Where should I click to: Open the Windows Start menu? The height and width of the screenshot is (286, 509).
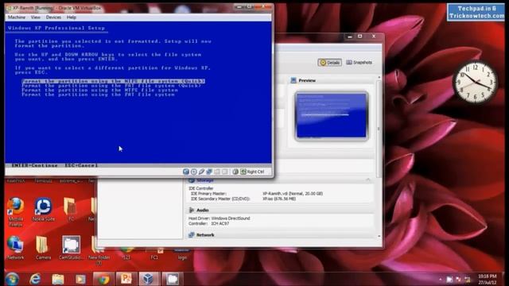tap(12, 279)
